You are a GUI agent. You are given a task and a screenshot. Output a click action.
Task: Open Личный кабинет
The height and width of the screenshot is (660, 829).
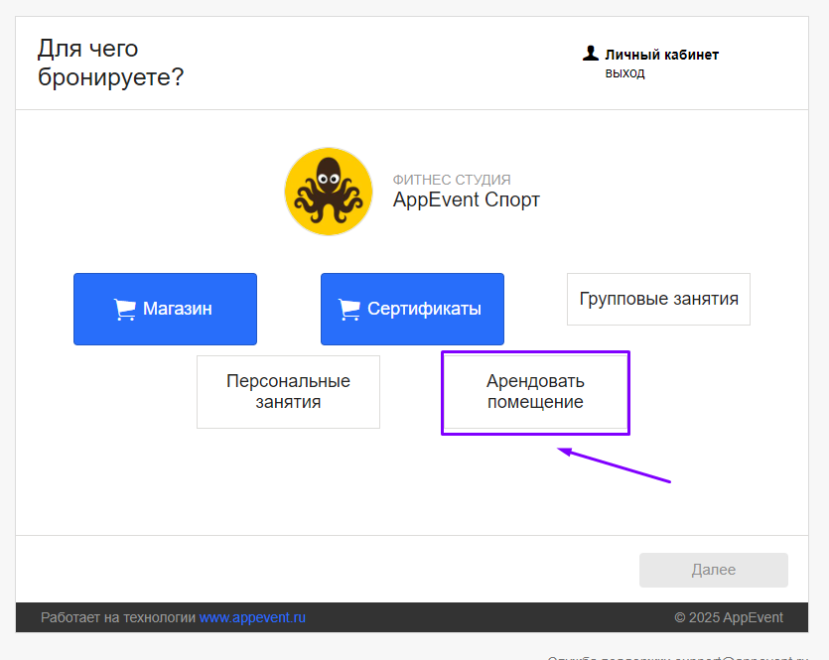click(x=661, y=55)
